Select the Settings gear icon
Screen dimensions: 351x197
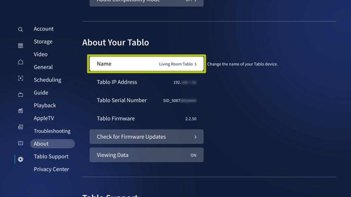point(20,159)
